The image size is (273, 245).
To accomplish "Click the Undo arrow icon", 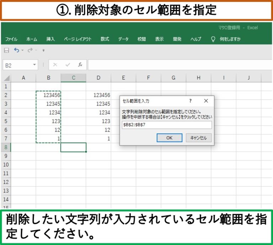I will click(16, 50).
